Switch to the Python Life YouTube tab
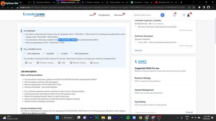Viewport: 216px width, 121px height. [166, 2]
